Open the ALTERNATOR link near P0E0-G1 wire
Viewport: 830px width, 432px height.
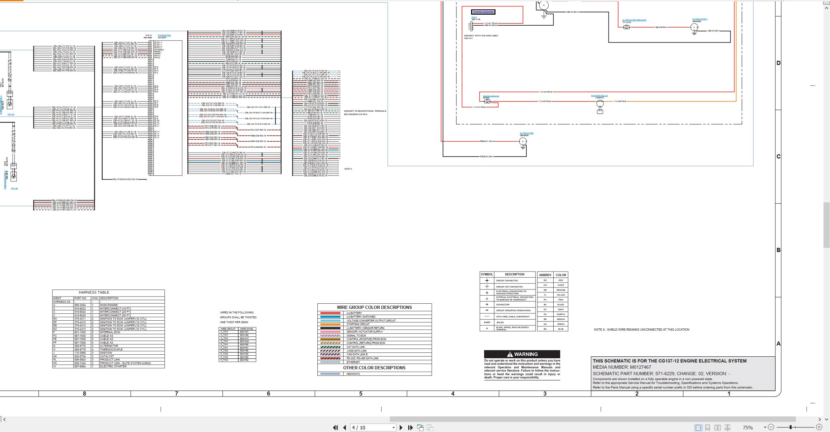click(526, 133)
